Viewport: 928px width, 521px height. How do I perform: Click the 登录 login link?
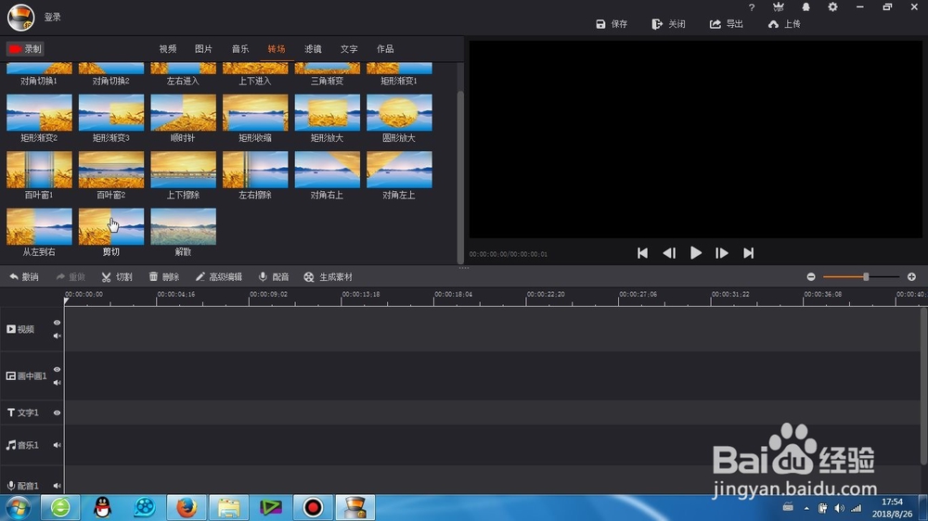[53, 17]
